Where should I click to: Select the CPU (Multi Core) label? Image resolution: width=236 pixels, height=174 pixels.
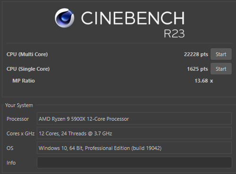pyautogui.click(x=27, y=54)
